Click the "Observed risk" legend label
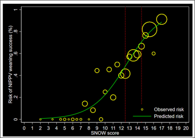Viewport: 195px width, 138px height. click(169, 109)
